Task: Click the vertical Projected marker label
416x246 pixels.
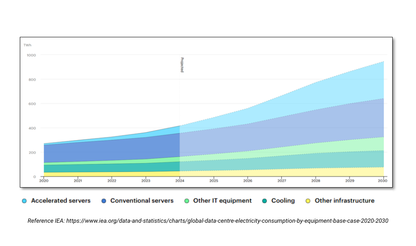Action: (x=182, y=65)
